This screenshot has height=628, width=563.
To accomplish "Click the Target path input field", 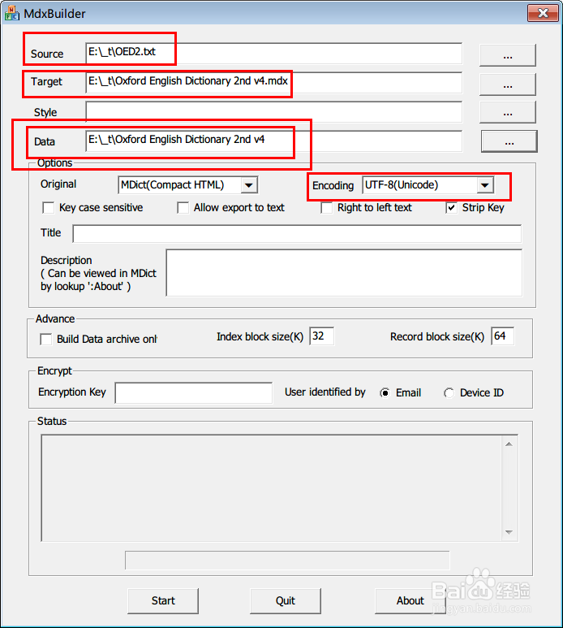I will (274, 83).
